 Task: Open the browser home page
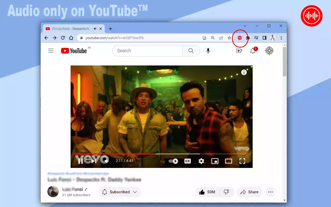click(x=71, y=38)
